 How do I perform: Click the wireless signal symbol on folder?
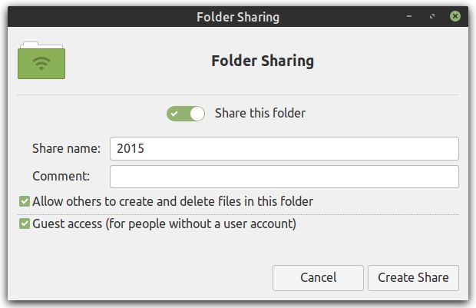click(41, 64)
